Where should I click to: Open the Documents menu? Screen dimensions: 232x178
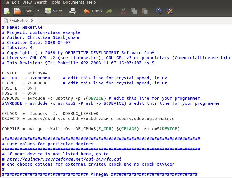[x=74, y=2]
